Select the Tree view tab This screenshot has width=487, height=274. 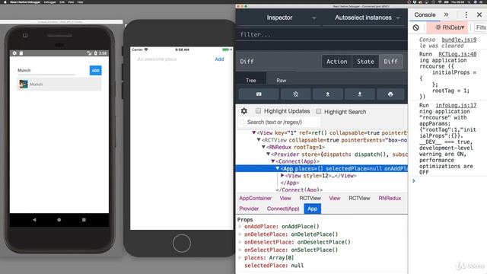coord(250,81)
